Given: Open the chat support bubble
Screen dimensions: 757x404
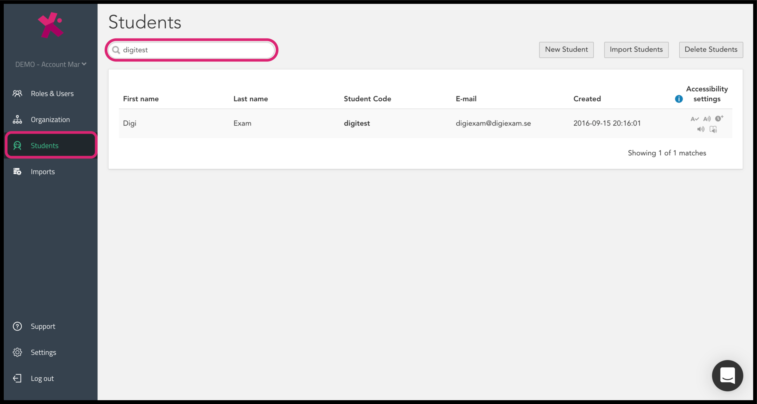Looking at the screenshot, I should 727,376.
